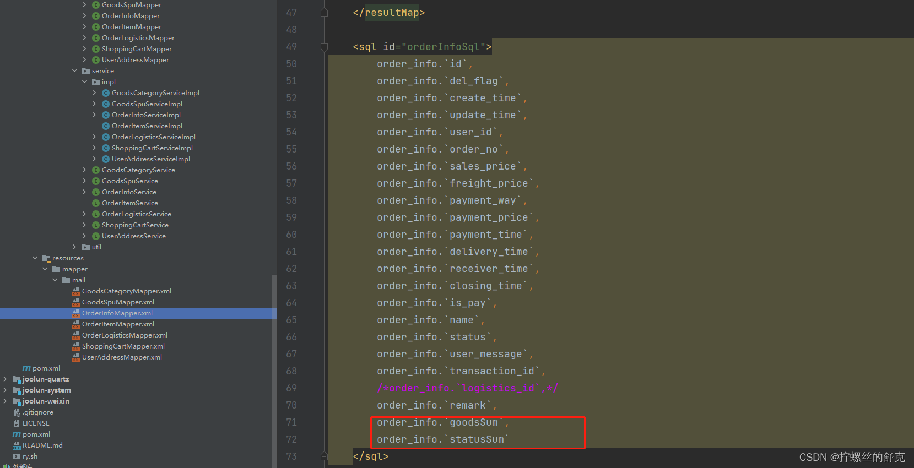The width and height of the screenshot is (914, 468).
Task: Click fold end marker at line 73
Action: point(324,456)
